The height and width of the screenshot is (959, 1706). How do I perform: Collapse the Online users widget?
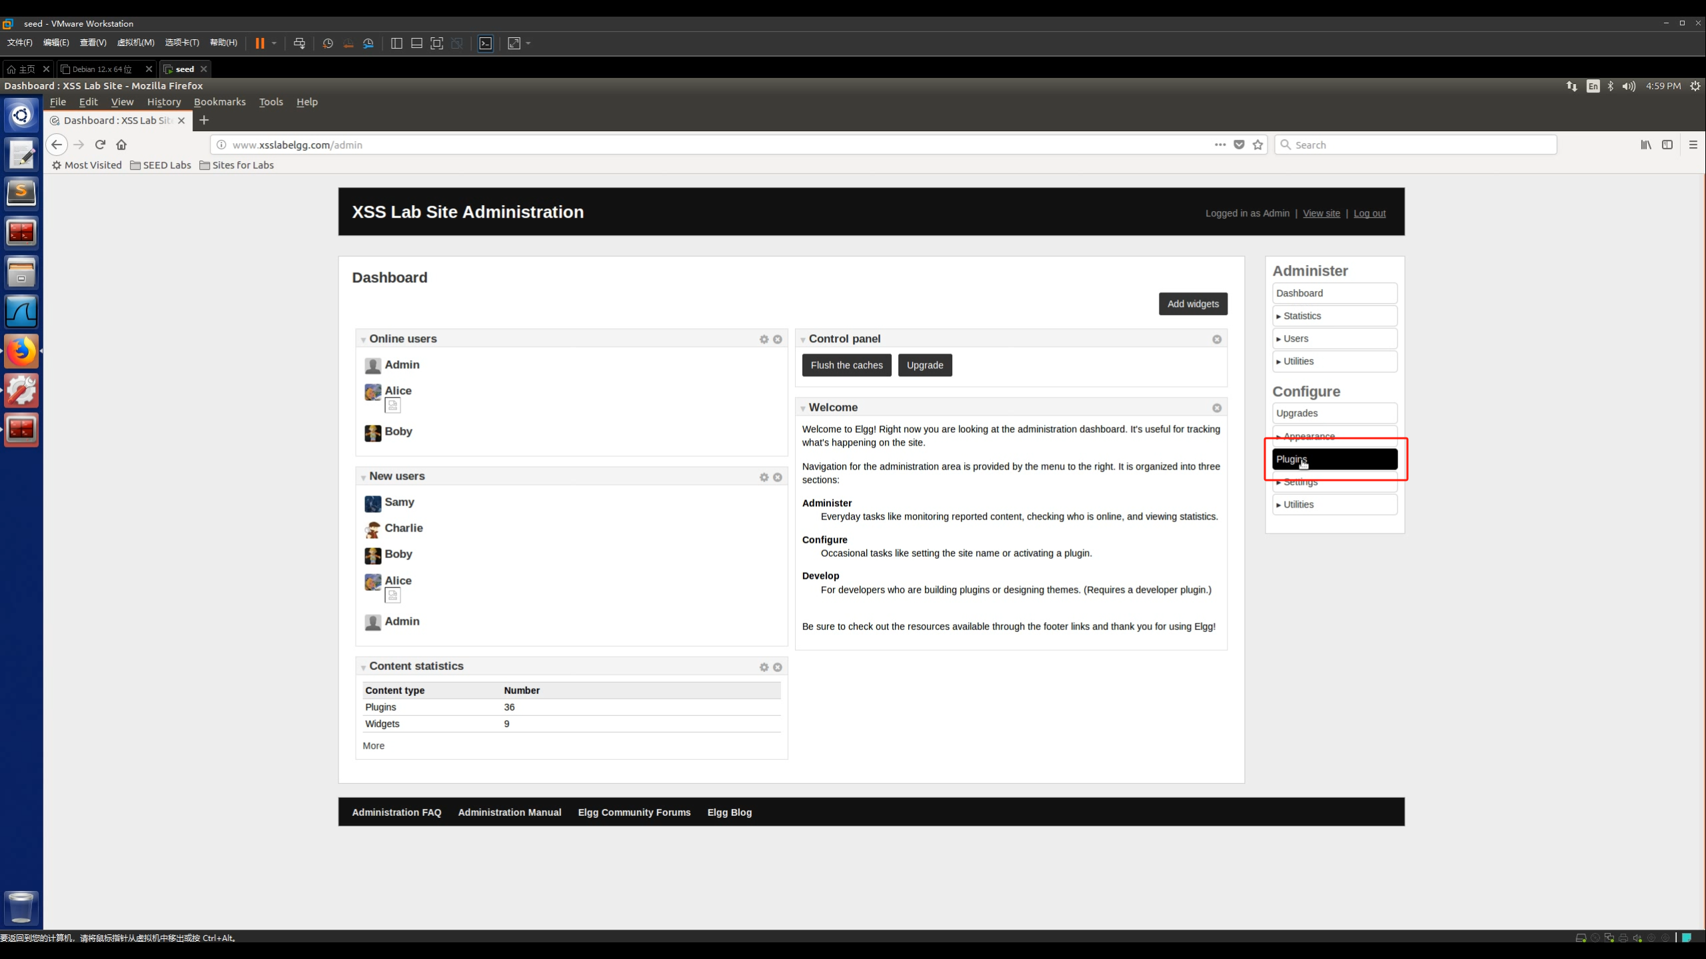point(363,340)
